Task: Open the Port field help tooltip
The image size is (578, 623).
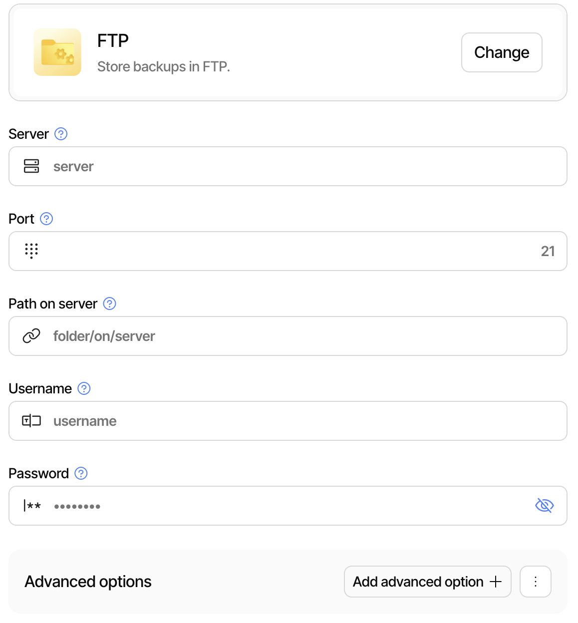Action: pos(46,219)
